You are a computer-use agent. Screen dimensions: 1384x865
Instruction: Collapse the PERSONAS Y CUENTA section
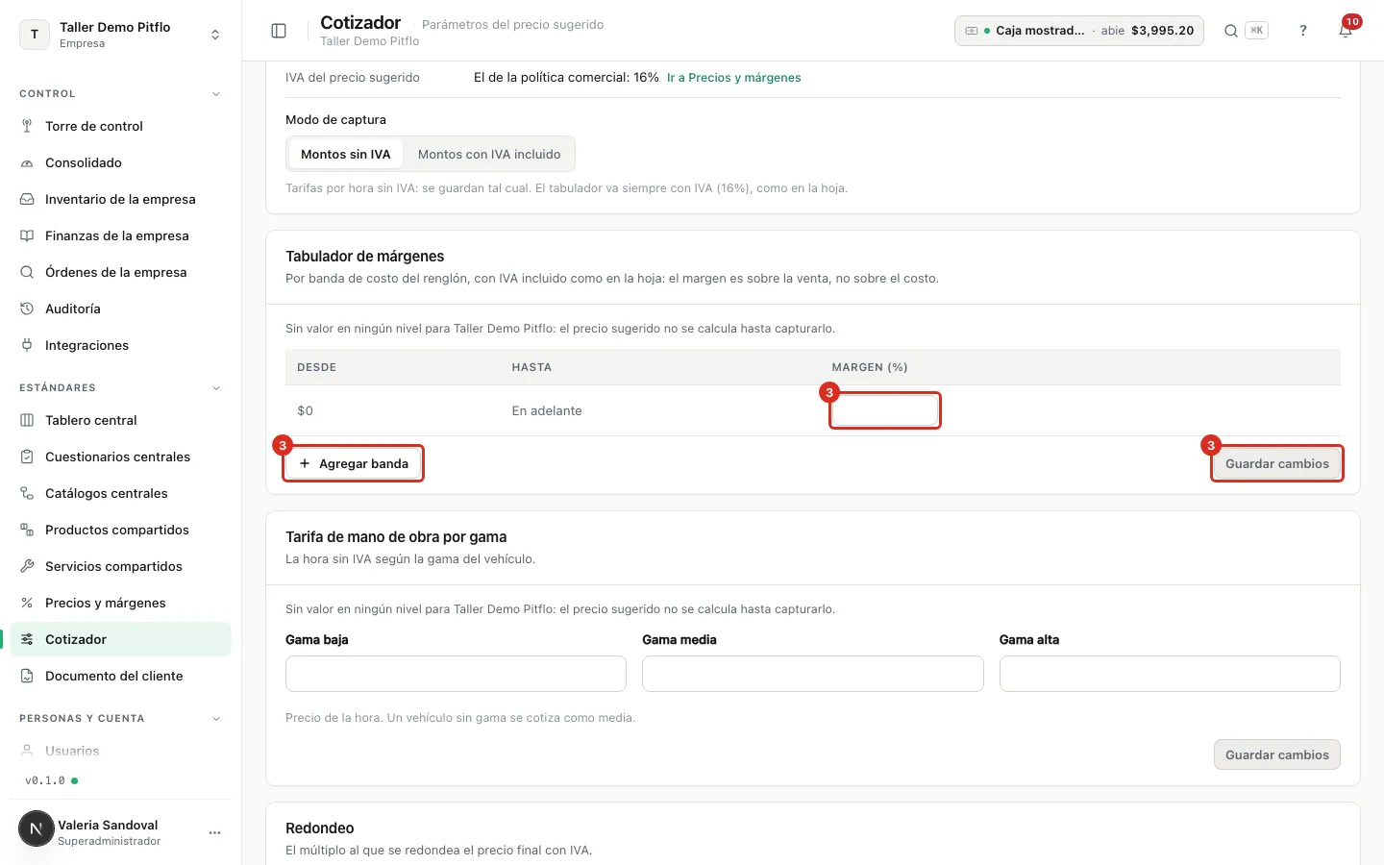click(216, 719)
